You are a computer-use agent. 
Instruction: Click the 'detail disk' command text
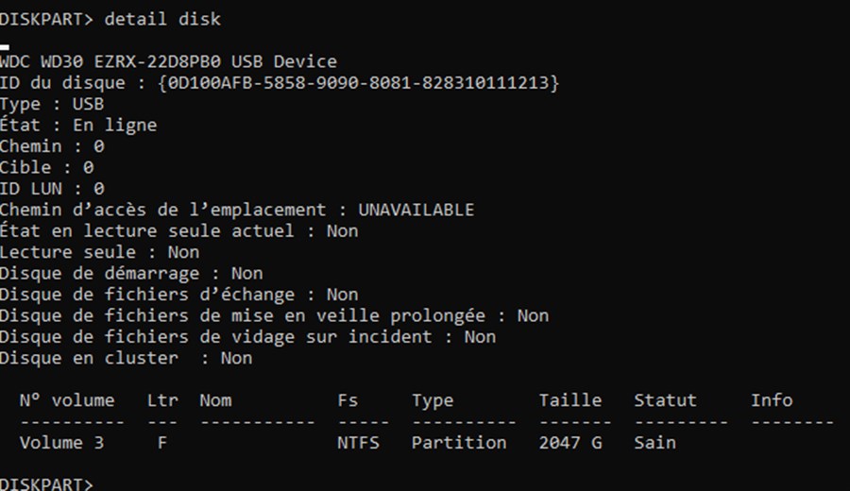(162, 19)
